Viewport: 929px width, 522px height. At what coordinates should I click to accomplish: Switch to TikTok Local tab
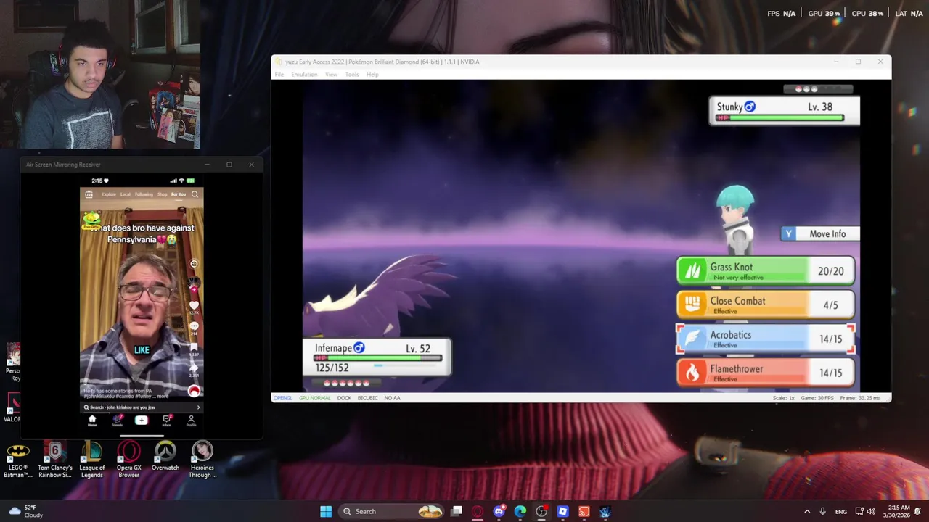[126, 194]
